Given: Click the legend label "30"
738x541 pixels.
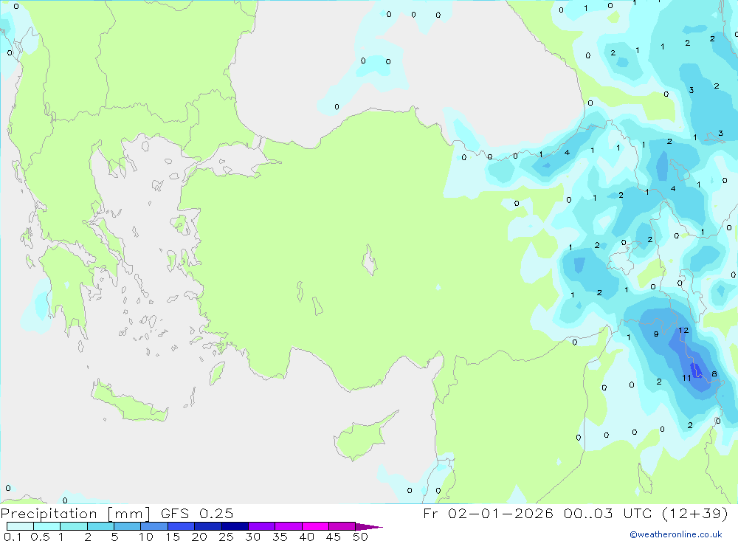Looking at the screenshot, I should 252,537.
